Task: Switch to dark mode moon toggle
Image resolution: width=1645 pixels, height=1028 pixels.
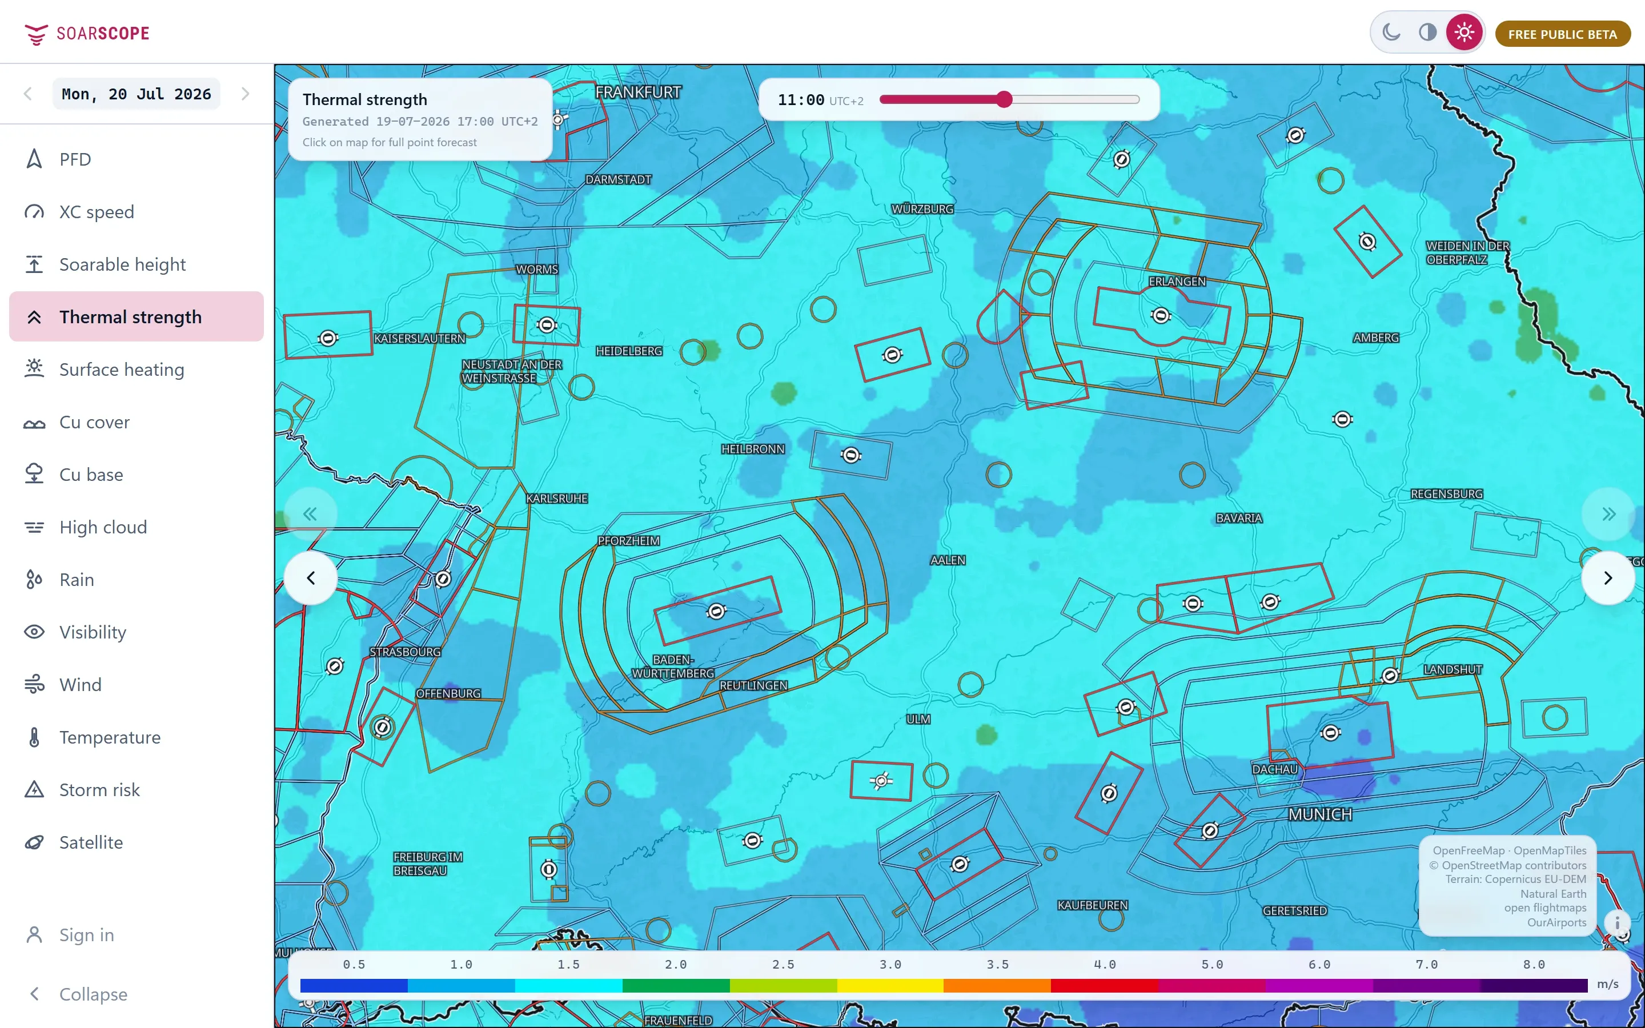Action: tap(1391, 32)
